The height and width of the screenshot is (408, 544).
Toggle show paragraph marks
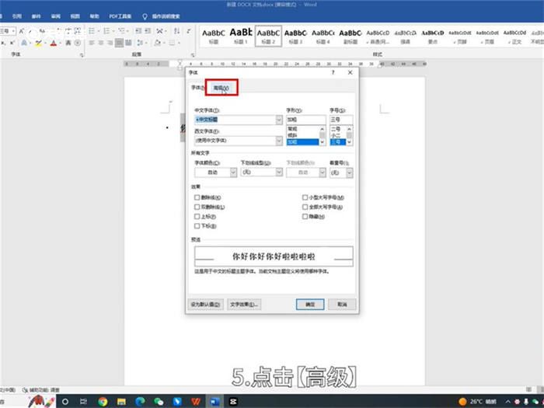point(189,31)
